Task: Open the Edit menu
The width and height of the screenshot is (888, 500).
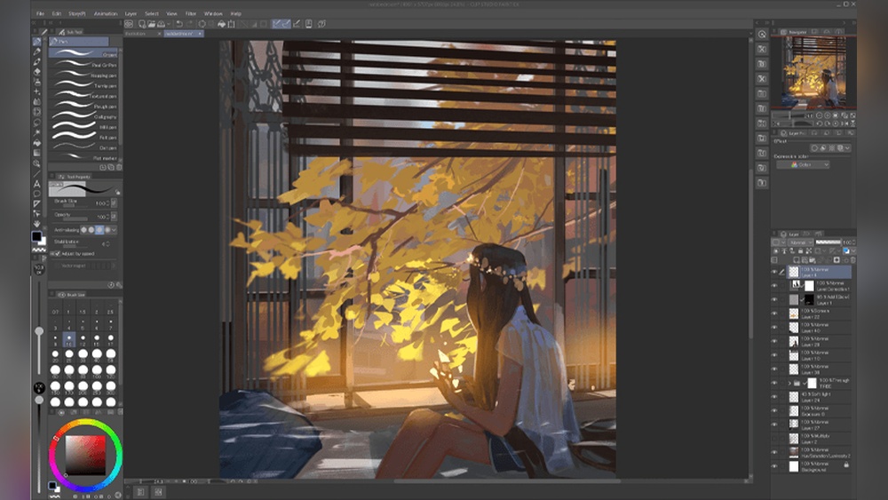Action: [x=57, y=13]
